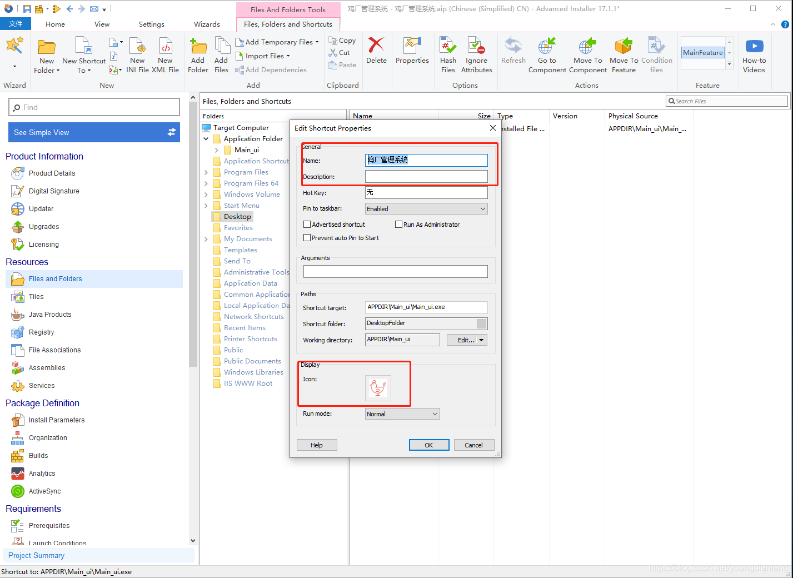Click Copy in Clipboard group
Screen dimensions: 793x578
coord(342,41)
